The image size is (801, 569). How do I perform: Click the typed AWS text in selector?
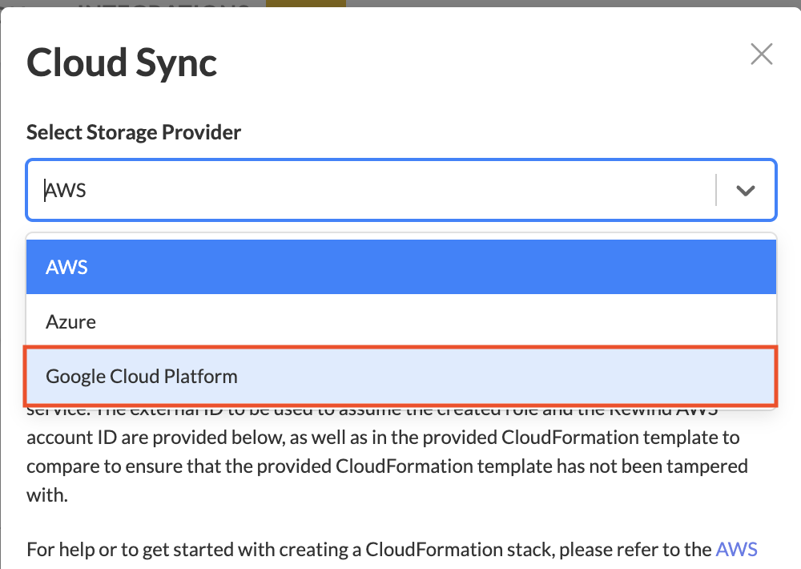66,191
